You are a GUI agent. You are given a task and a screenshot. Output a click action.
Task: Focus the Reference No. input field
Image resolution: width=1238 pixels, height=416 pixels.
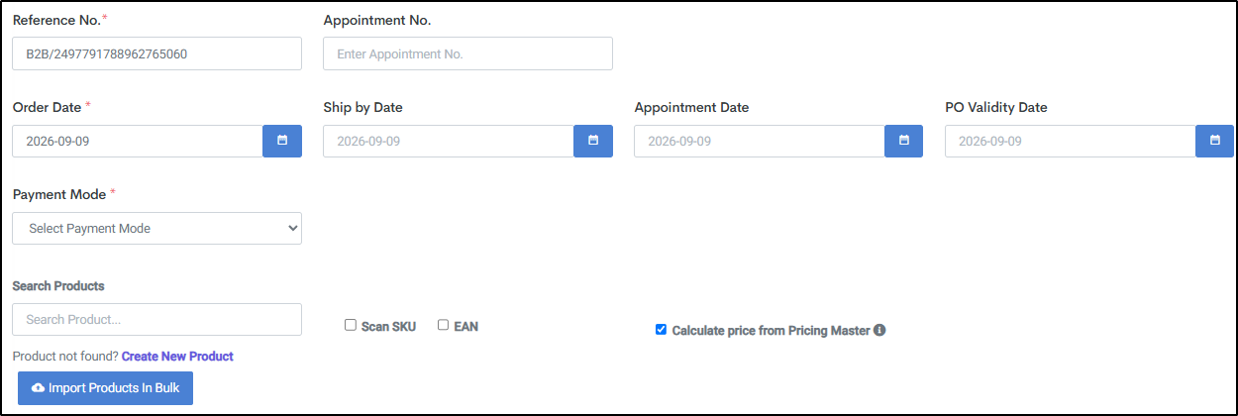tap(157, 53)
